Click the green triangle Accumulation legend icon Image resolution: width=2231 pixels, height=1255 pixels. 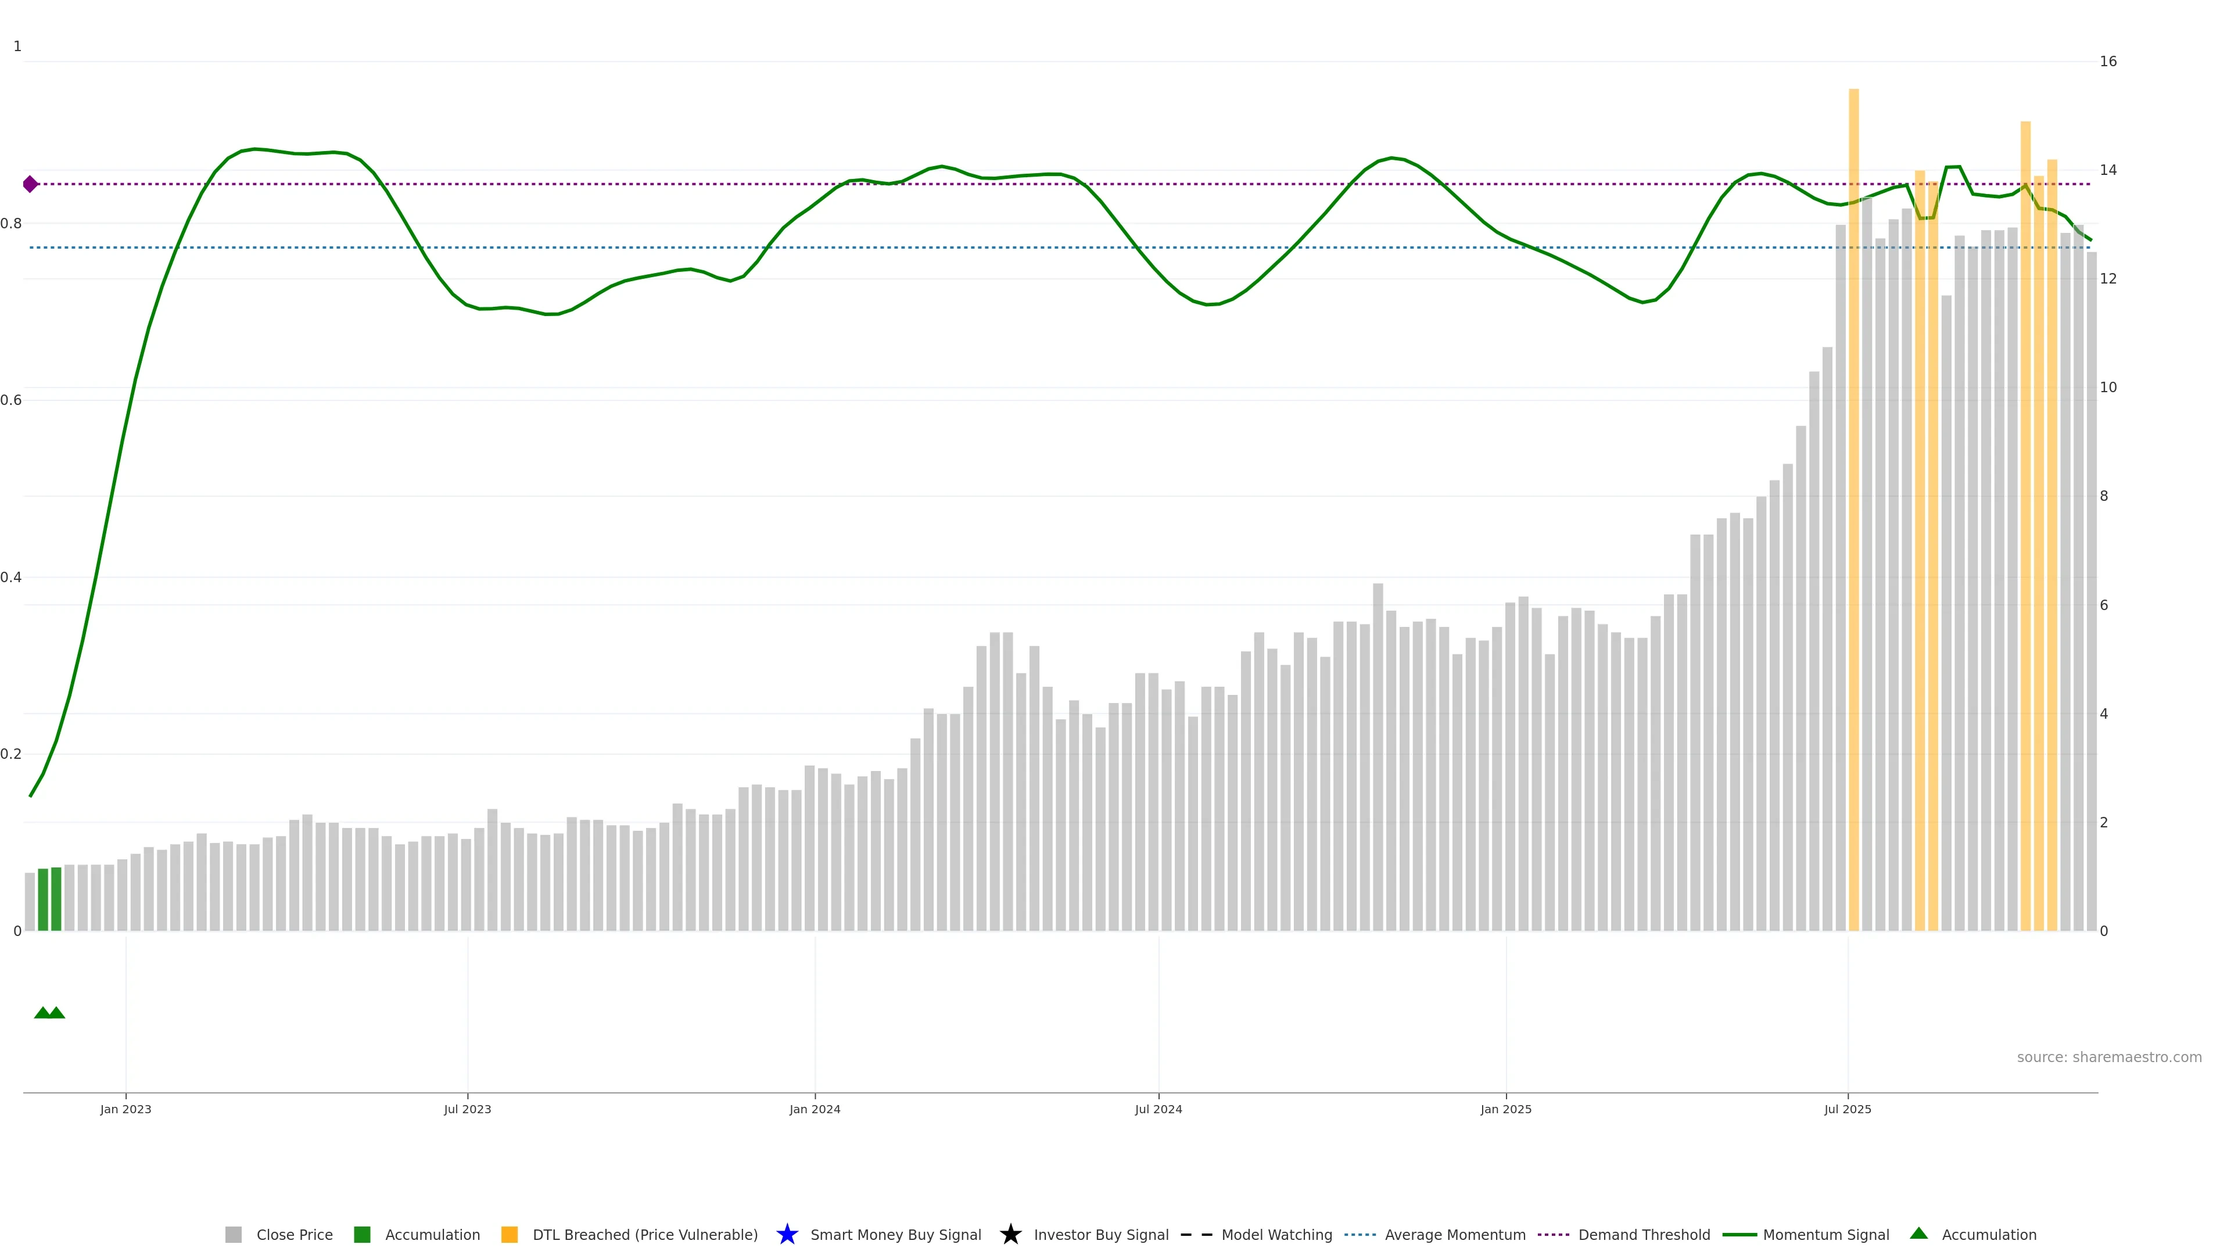point(1918,1234)
